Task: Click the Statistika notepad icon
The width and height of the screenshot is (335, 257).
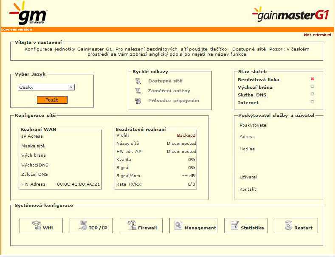Action: pyautogui.click(x=233, y=226)
